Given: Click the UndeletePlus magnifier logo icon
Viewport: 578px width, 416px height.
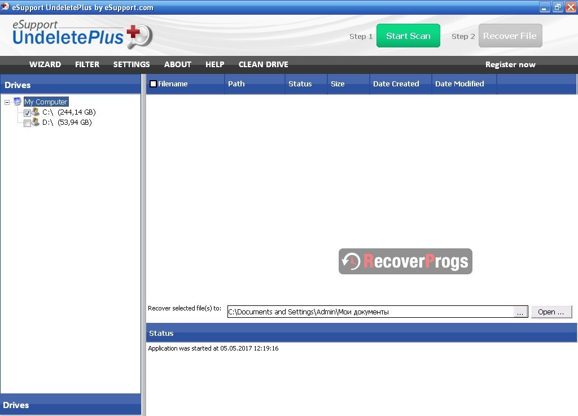Looking at the screenshot, I should tap(139, 36).
